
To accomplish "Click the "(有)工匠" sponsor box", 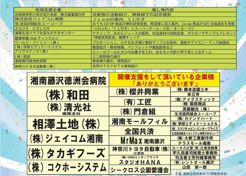I will point(140,102).
